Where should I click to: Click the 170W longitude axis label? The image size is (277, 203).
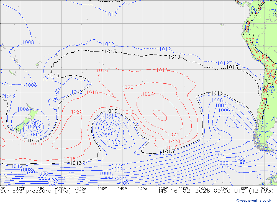(61, 189)
